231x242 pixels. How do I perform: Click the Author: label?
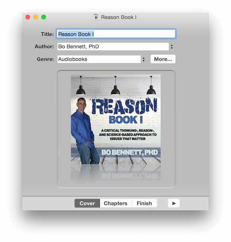[44, 47]
